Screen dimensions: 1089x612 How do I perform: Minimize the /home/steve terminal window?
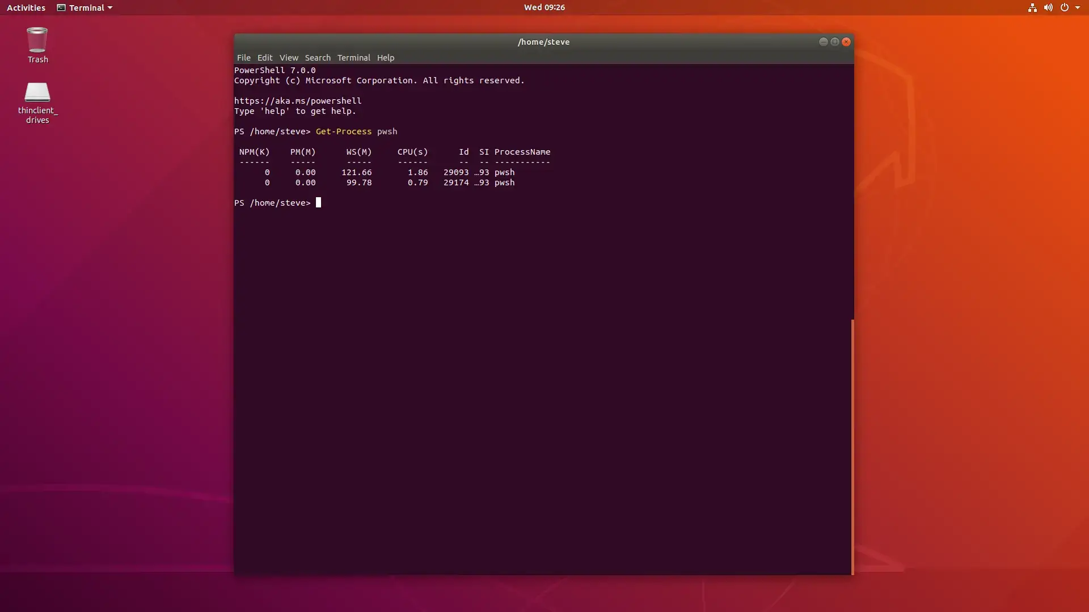(824, 42)
